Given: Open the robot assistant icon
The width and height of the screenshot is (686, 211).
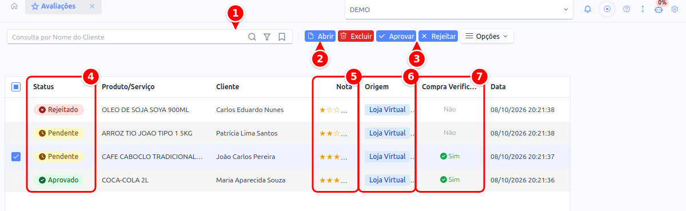Looking at the screenshot, I should 659,9.
